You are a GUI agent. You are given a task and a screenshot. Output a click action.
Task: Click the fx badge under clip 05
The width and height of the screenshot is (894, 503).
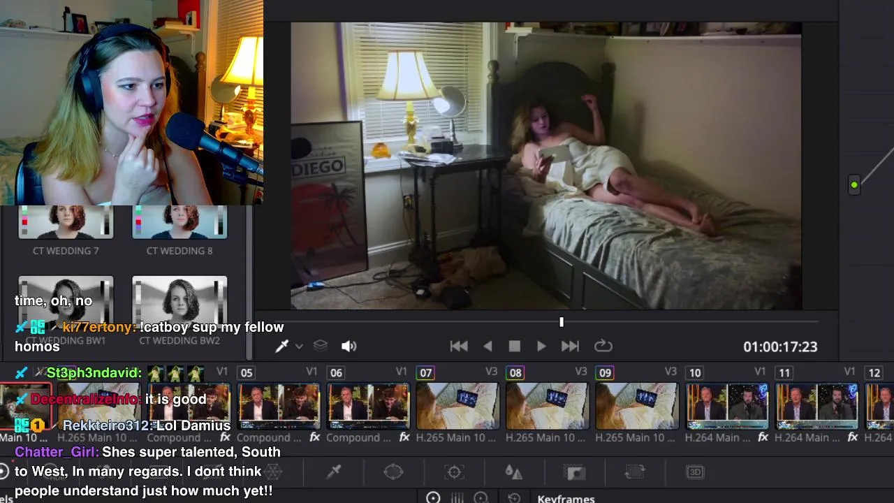314,437
